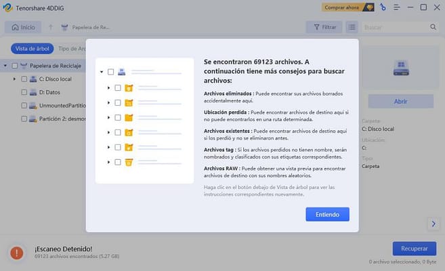Click the Tenorshare 4DDiG logo

coord(7,7)
